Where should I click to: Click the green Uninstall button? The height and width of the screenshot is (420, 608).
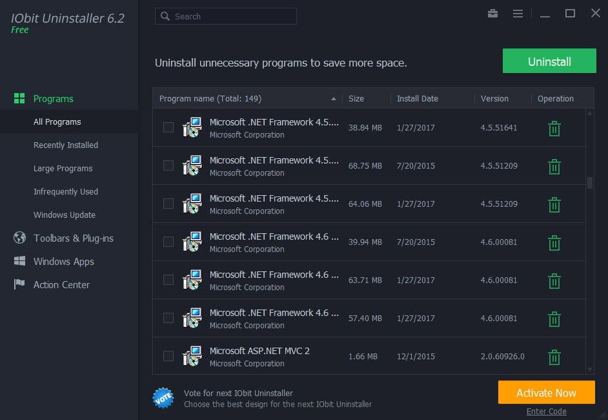[x=549, y=61]
